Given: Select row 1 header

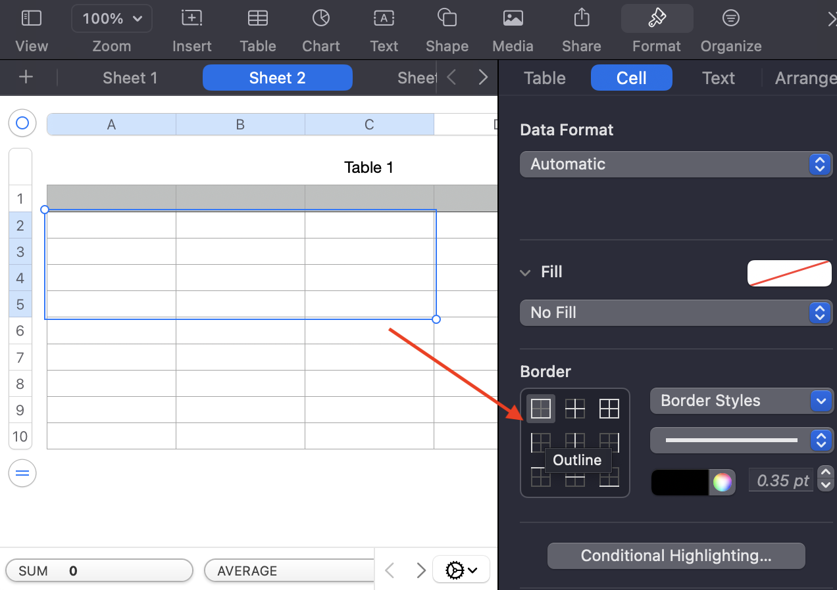Looking at the screenshot, I should point(20,198).
